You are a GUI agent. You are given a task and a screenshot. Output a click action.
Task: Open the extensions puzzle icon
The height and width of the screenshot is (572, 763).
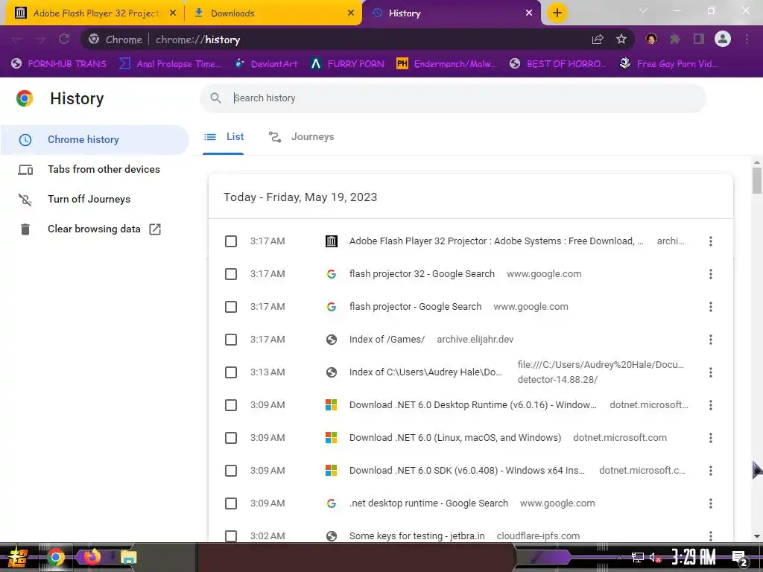click(674, 39)
